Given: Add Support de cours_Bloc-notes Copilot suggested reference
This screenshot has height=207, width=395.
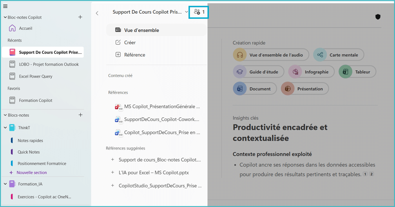Looking at the screenshot, I should click(112, 160).
